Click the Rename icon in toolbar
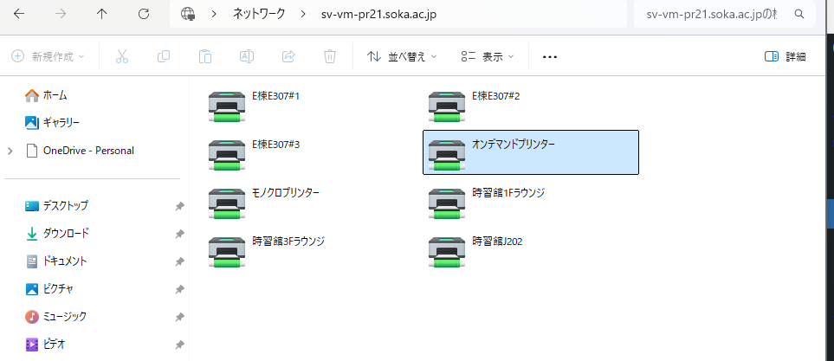The height and width of the screenshot is (361, 834). pyautogui.click(x=247, y=56)
